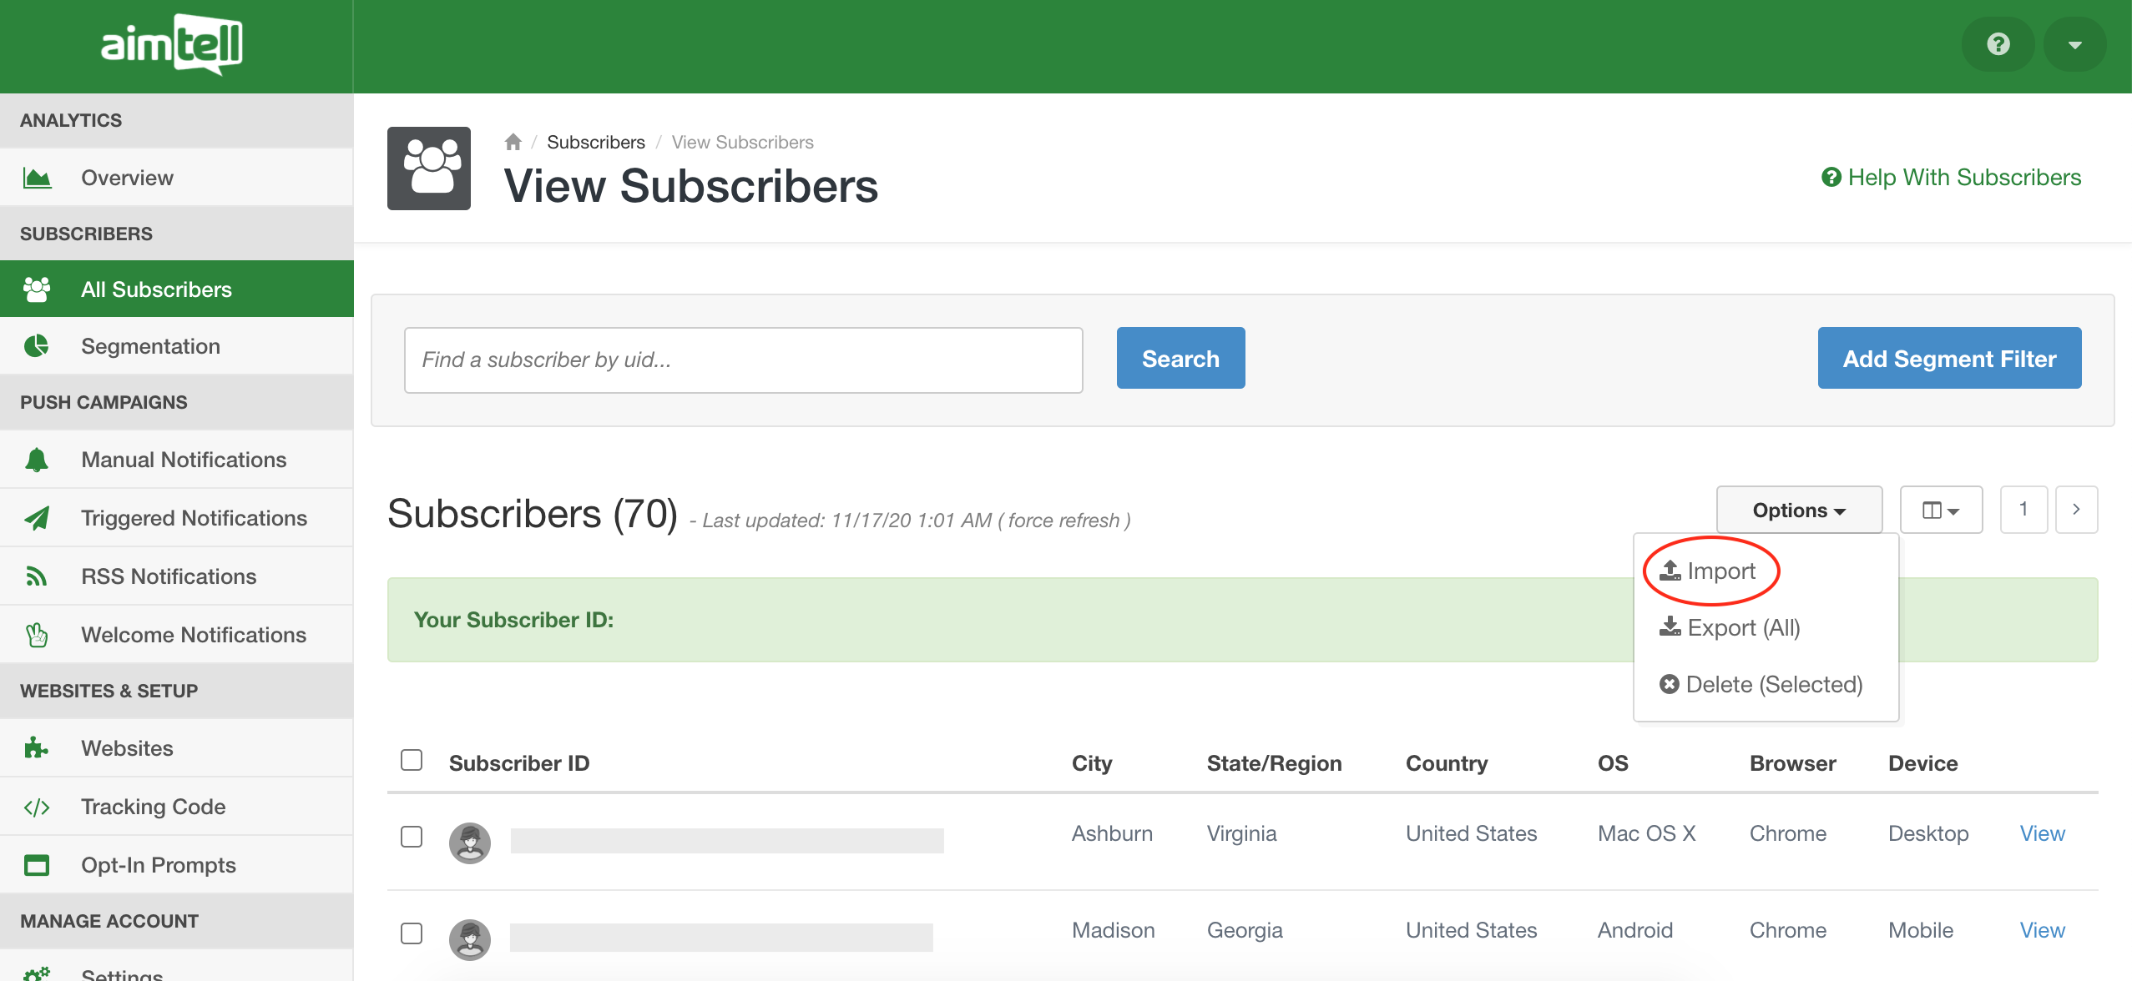
Task: Click the Segmentation pie chart icon
Action: [x=37, y=346]
